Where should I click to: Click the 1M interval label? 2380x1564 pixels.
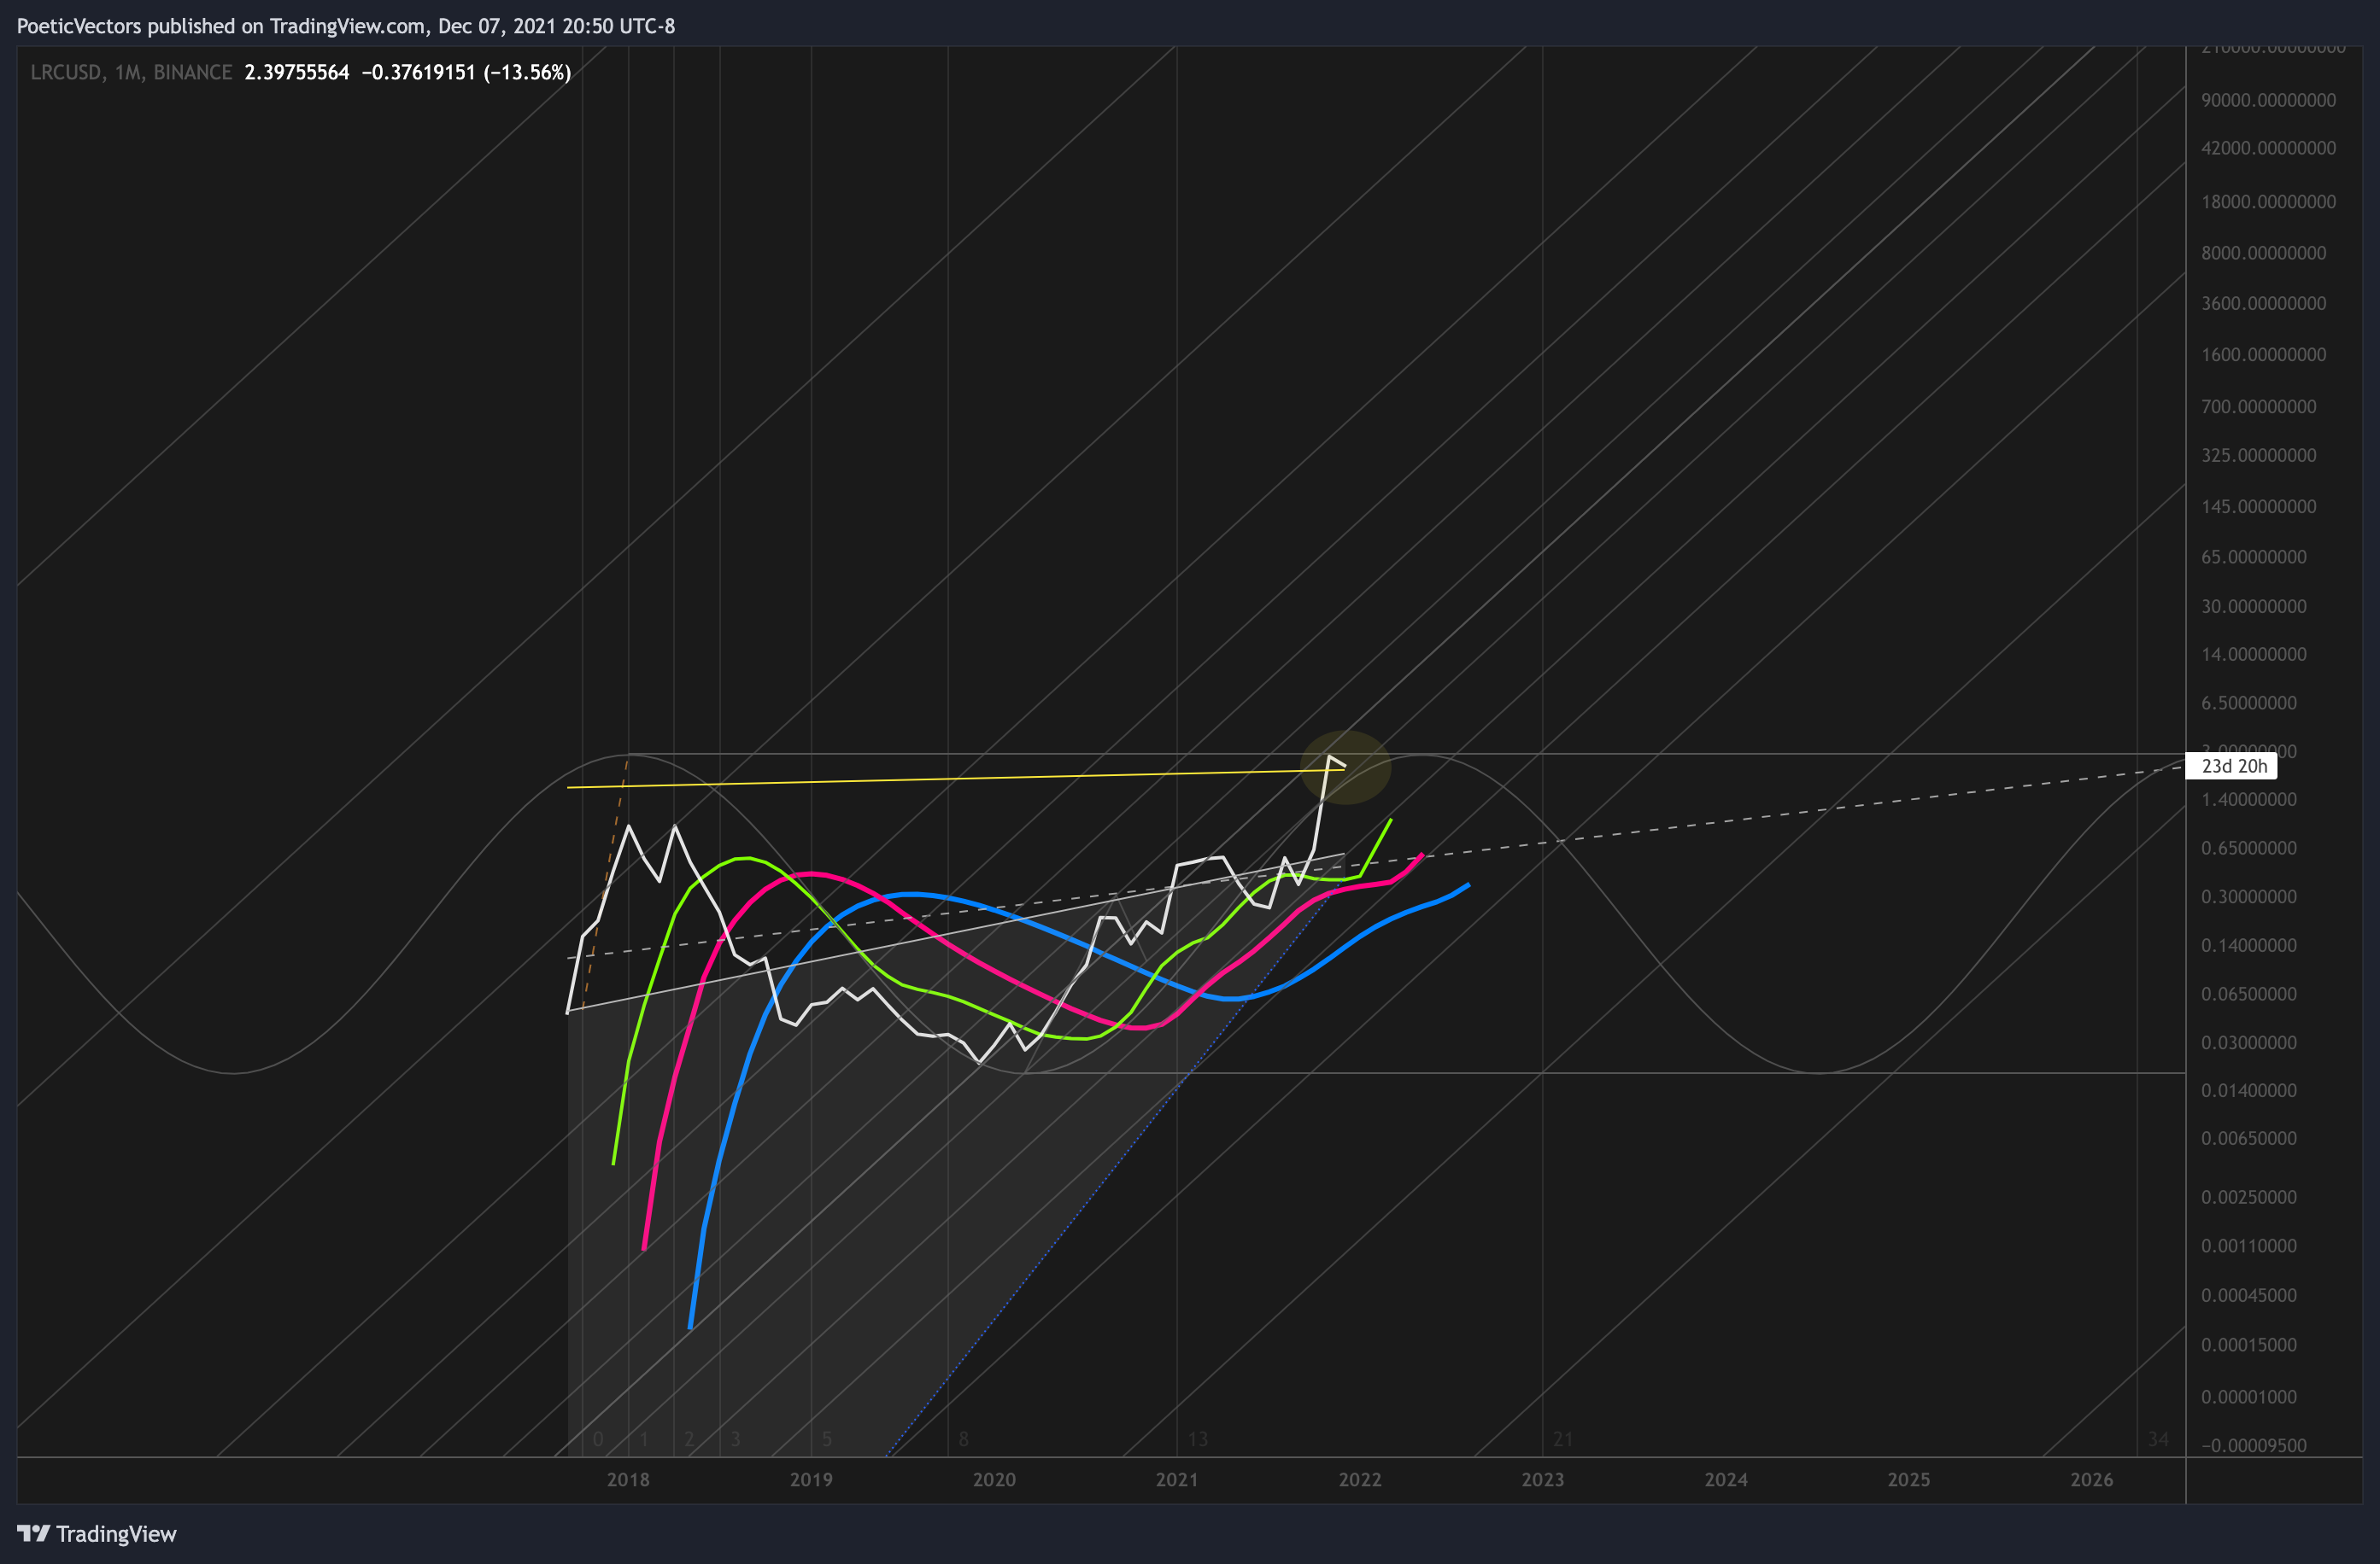(x=128, y=72)
